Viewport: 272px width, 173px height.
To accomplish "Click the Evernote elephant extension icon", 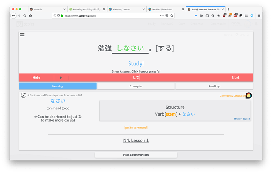I will click(218, 16).
